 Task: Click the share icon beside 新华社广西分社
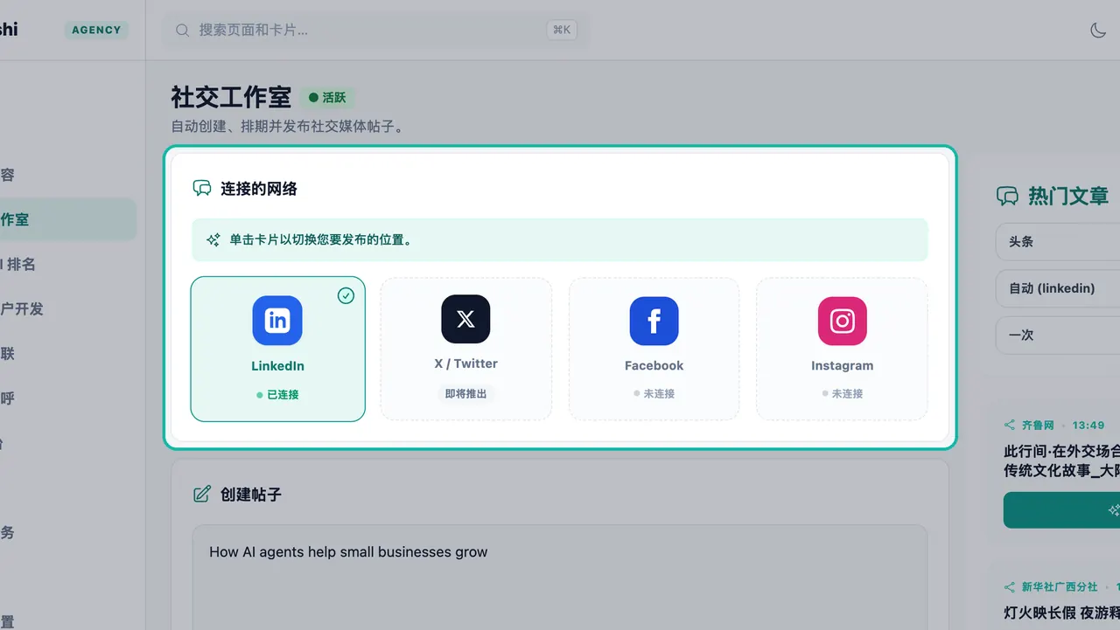(x=1010, y=587)
